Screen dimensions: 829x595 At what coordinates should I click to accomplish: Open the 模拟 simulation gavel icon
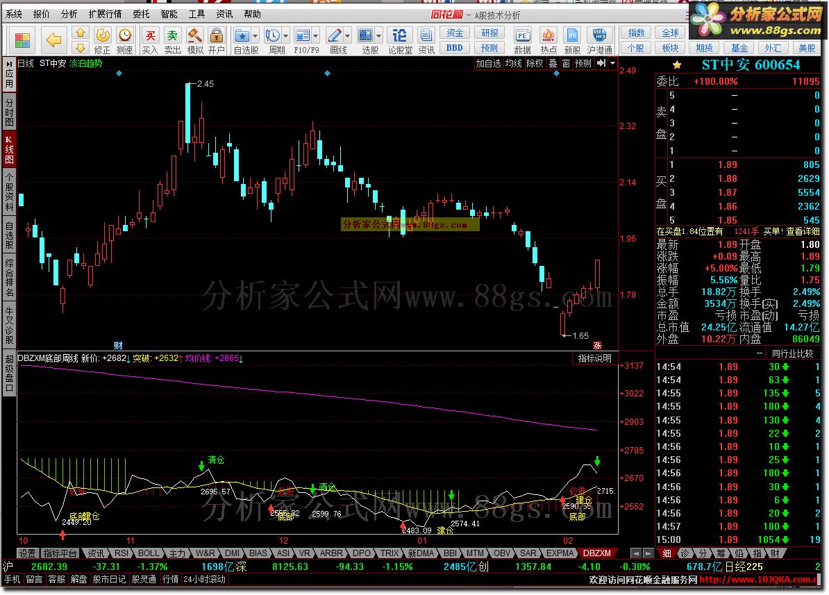point(195,41)
